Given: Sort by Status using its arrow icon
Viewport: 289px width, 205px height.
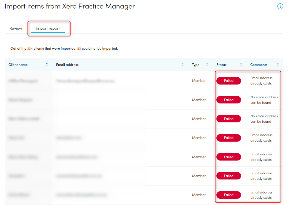Looking at the screenshot, I should pos(241,65).
